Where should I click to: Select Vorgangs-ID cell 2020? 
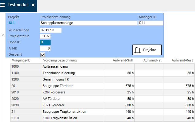pos(26,99)
